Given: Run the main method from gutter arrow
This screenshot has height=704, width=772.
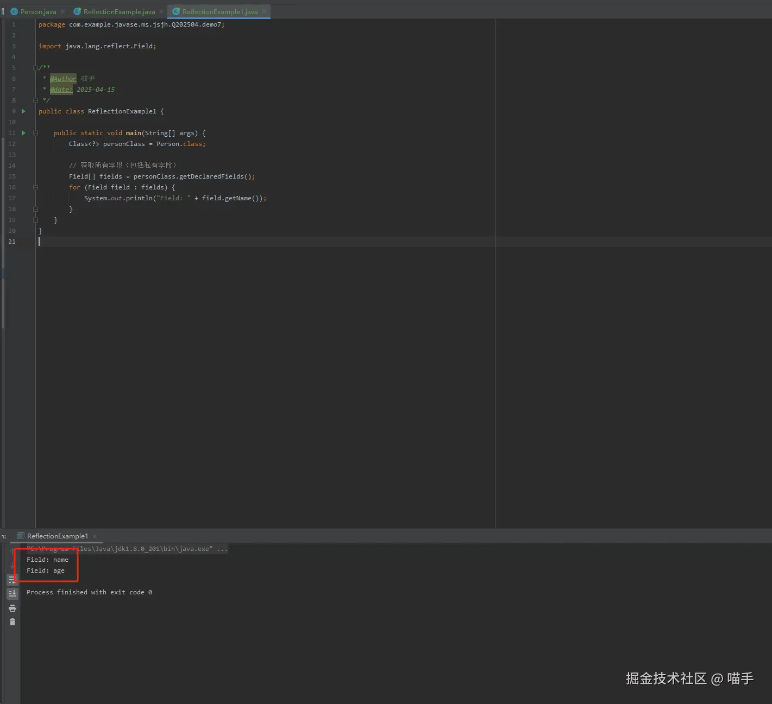Looking at the screenshot, I should (x=23, y=133).
